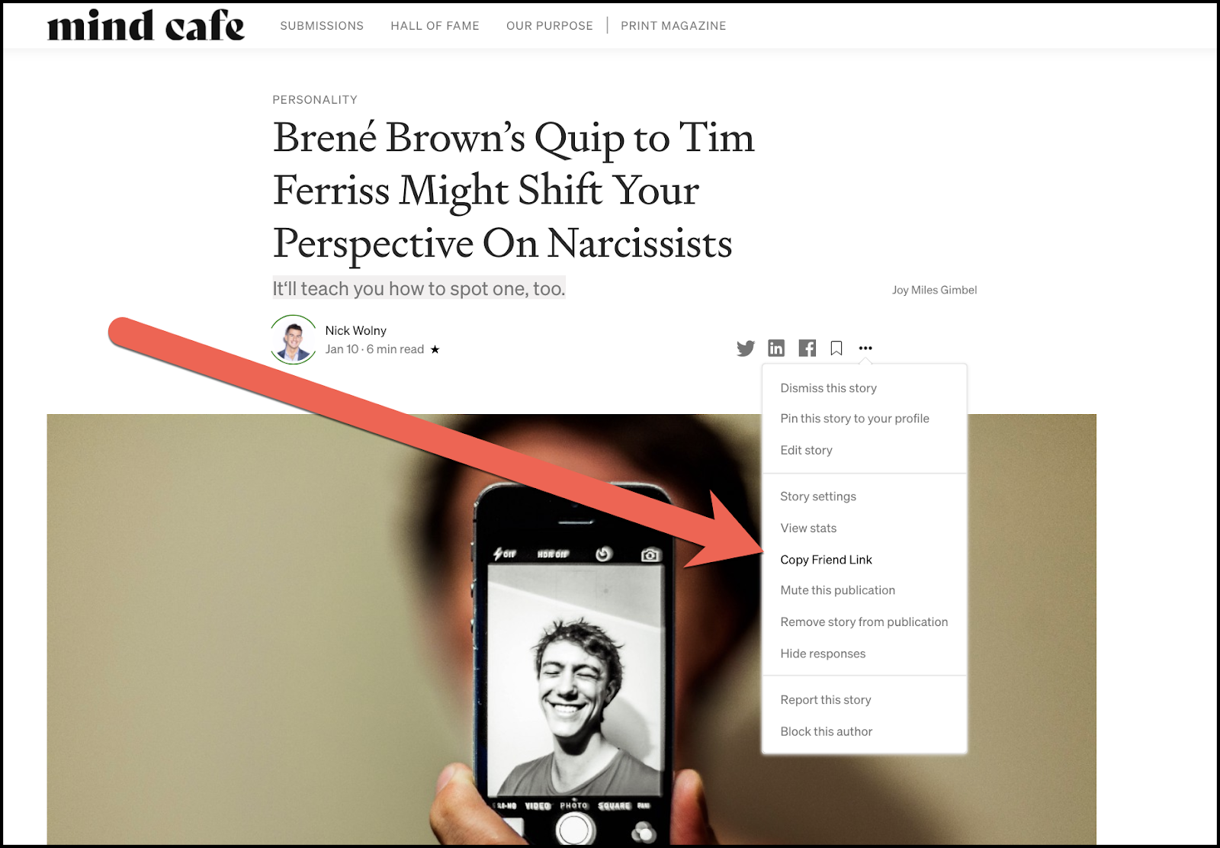Share story via LinkedIn icon

click(x=776, y=349)
